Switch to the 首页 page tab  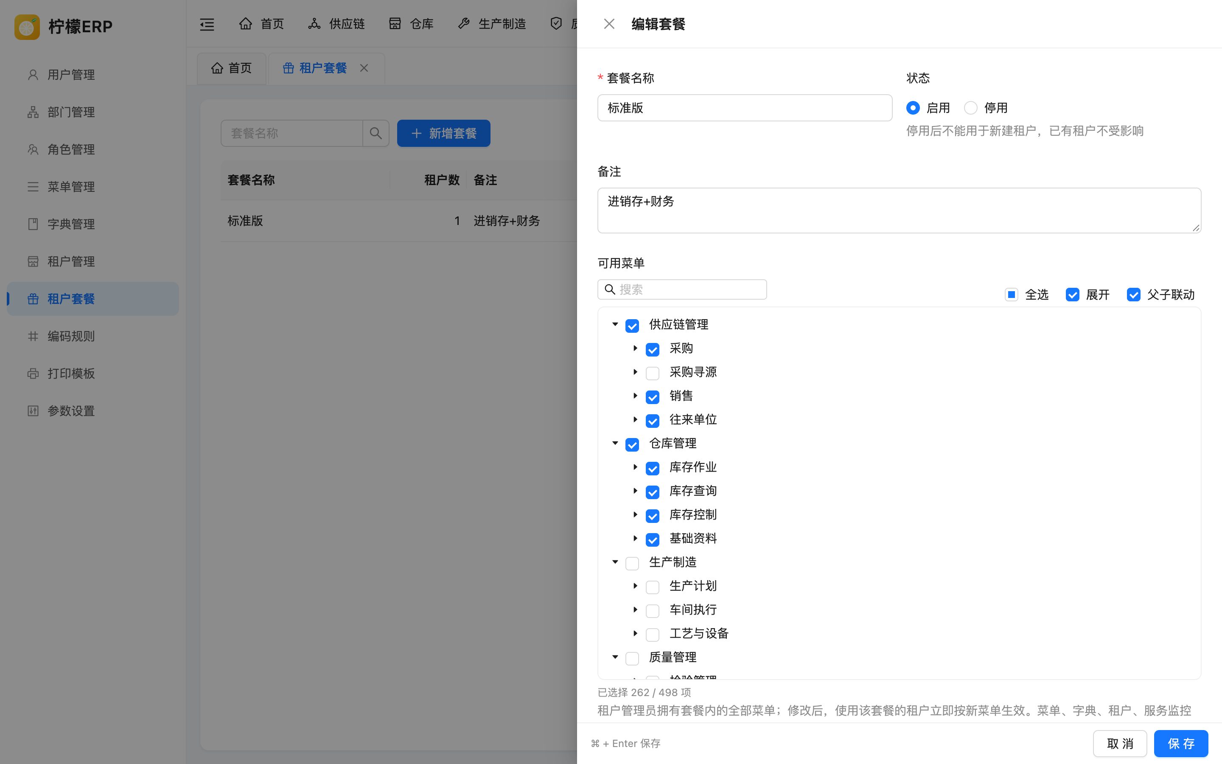[231, 68]
